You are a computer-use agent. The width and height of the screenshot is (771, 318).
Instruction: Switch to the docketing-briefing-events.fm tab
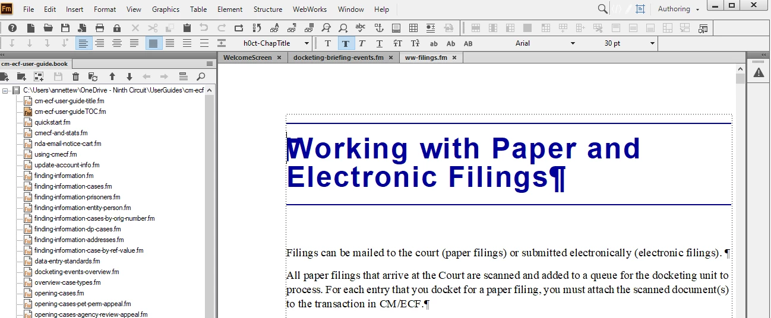(338, 58)
